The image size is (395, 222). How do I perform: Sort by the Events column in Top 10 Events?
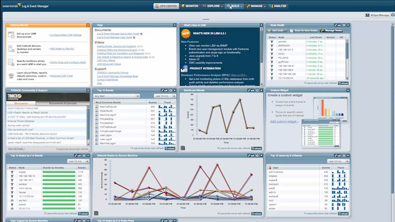coord(152,102)
